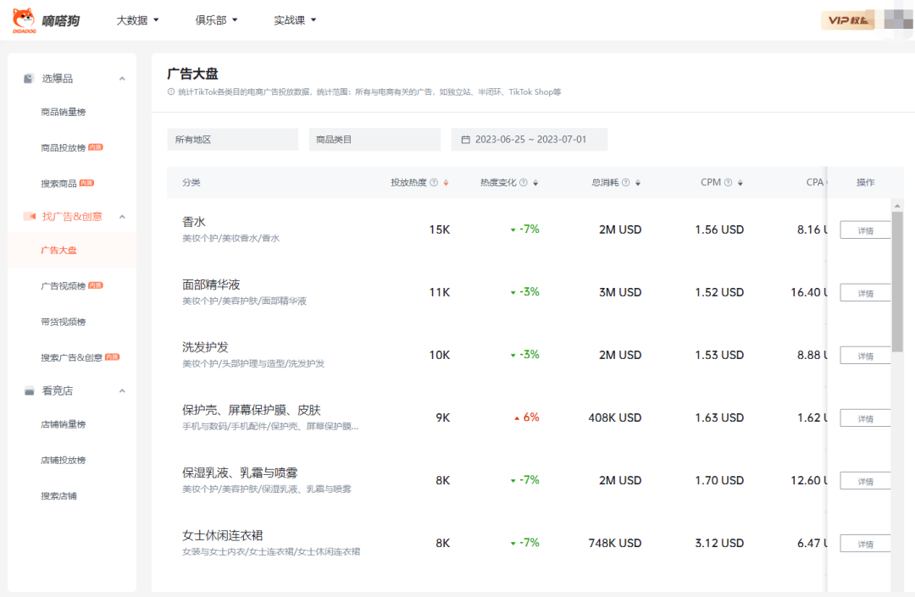Sort table by 投放热度 arrow icon
915x597 pixels.
446,183
